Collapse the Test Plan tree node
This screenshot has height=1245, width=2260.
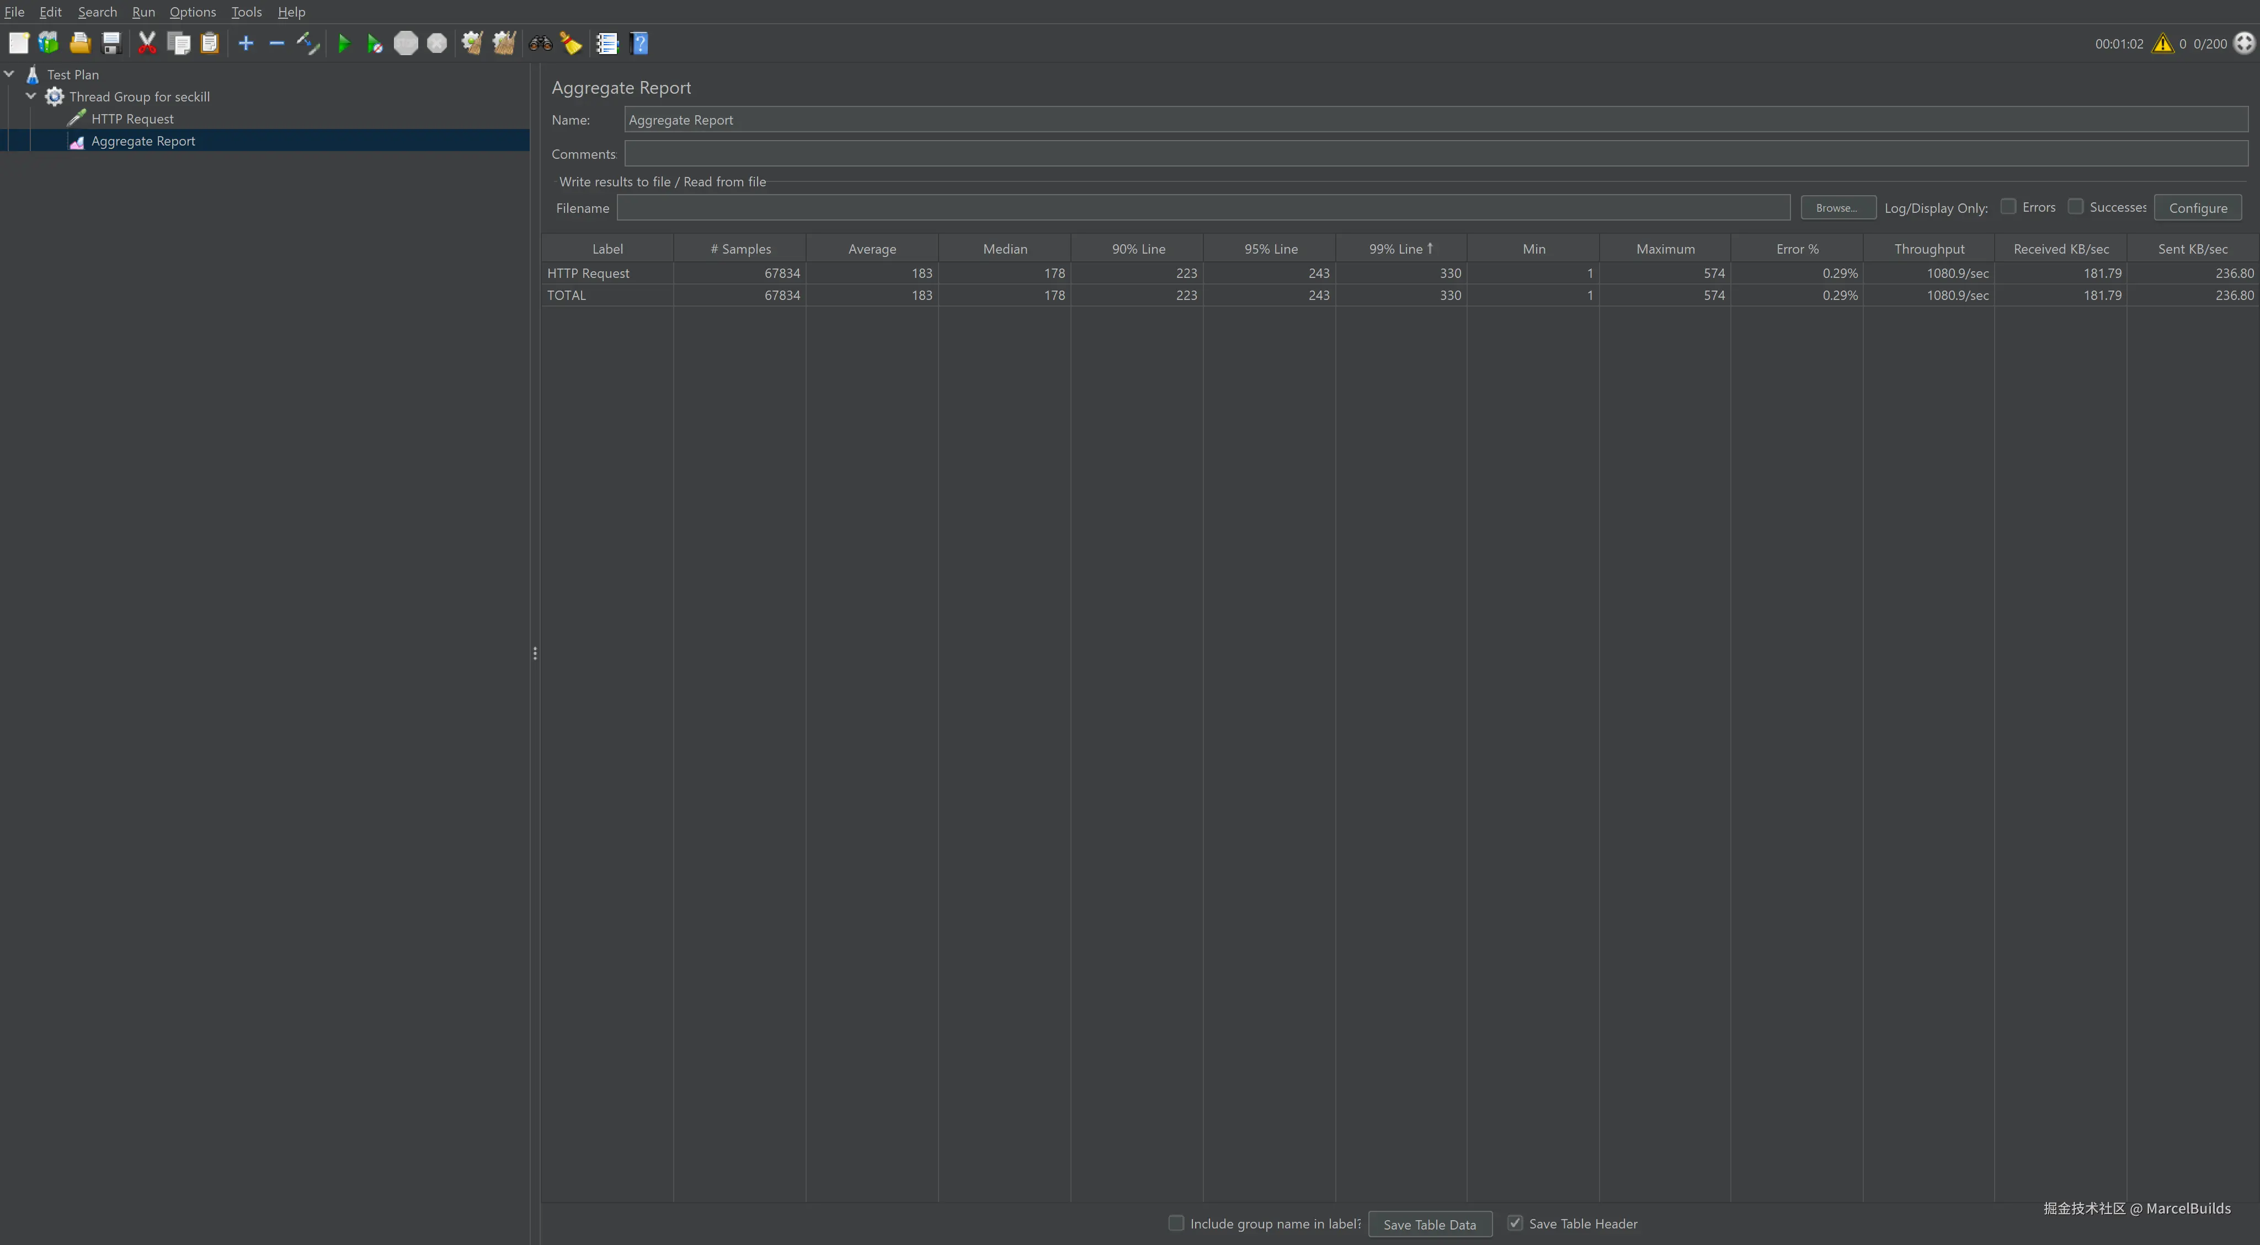pyautogui.click(x=9, y=74)
